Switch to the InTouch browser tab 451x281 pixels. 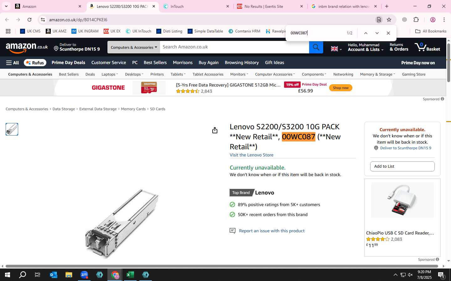pos(196,6)
